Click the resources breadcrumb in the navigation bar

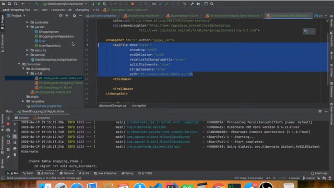click(x=58, y=10)
